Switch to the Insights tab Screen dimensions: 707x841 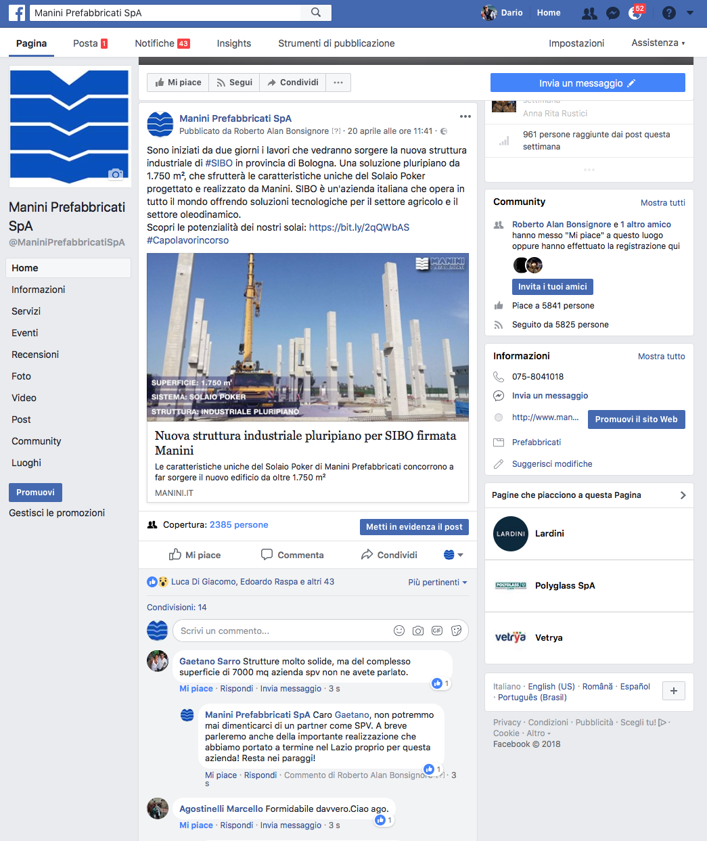coord(234,43)
